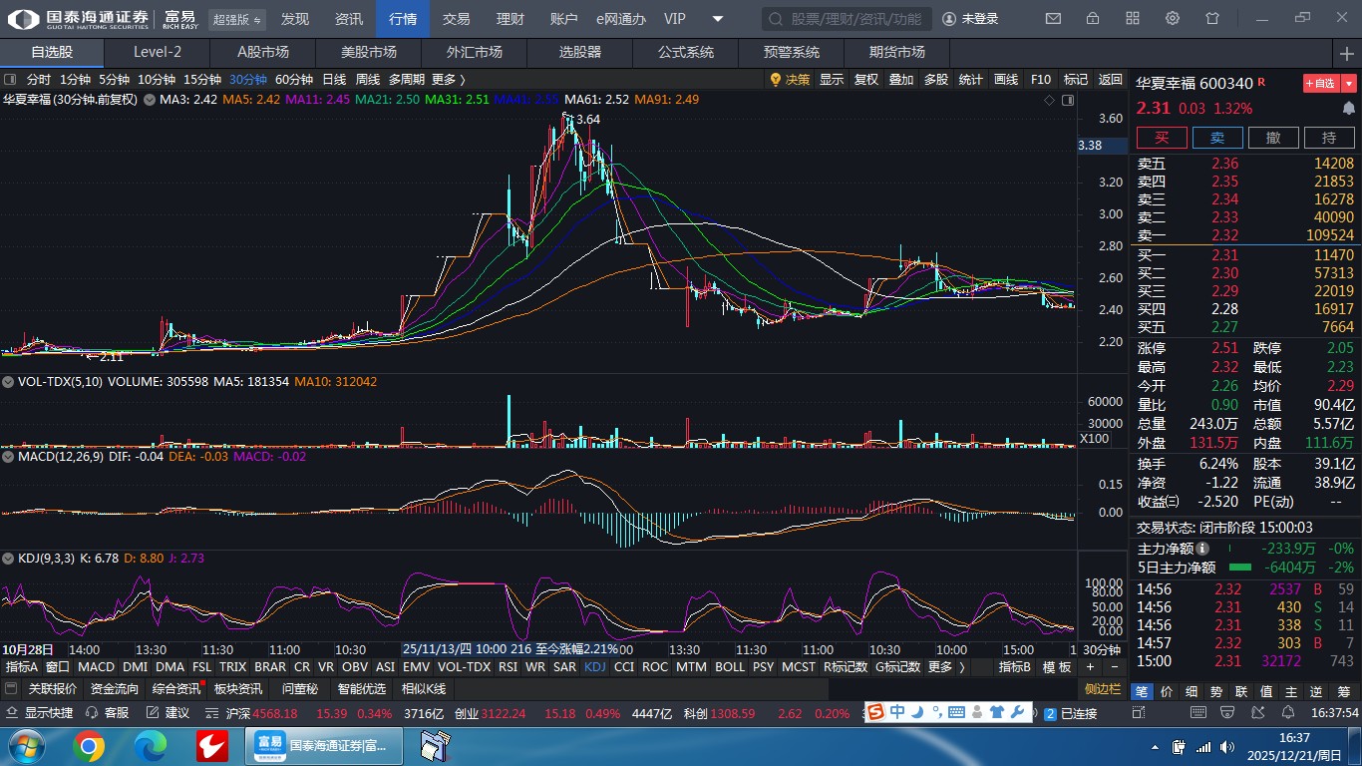The width and height of the screenshot is (1362, 766).
Task: Open the mail messages icon in title bar
Action: click(1053, 19)
